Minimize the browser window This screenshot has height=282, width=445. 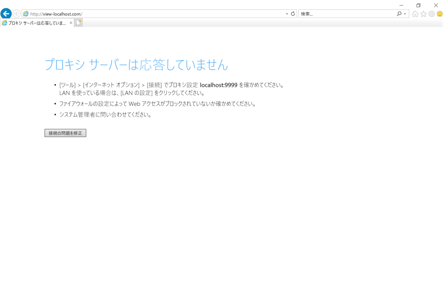pos(401,5)
